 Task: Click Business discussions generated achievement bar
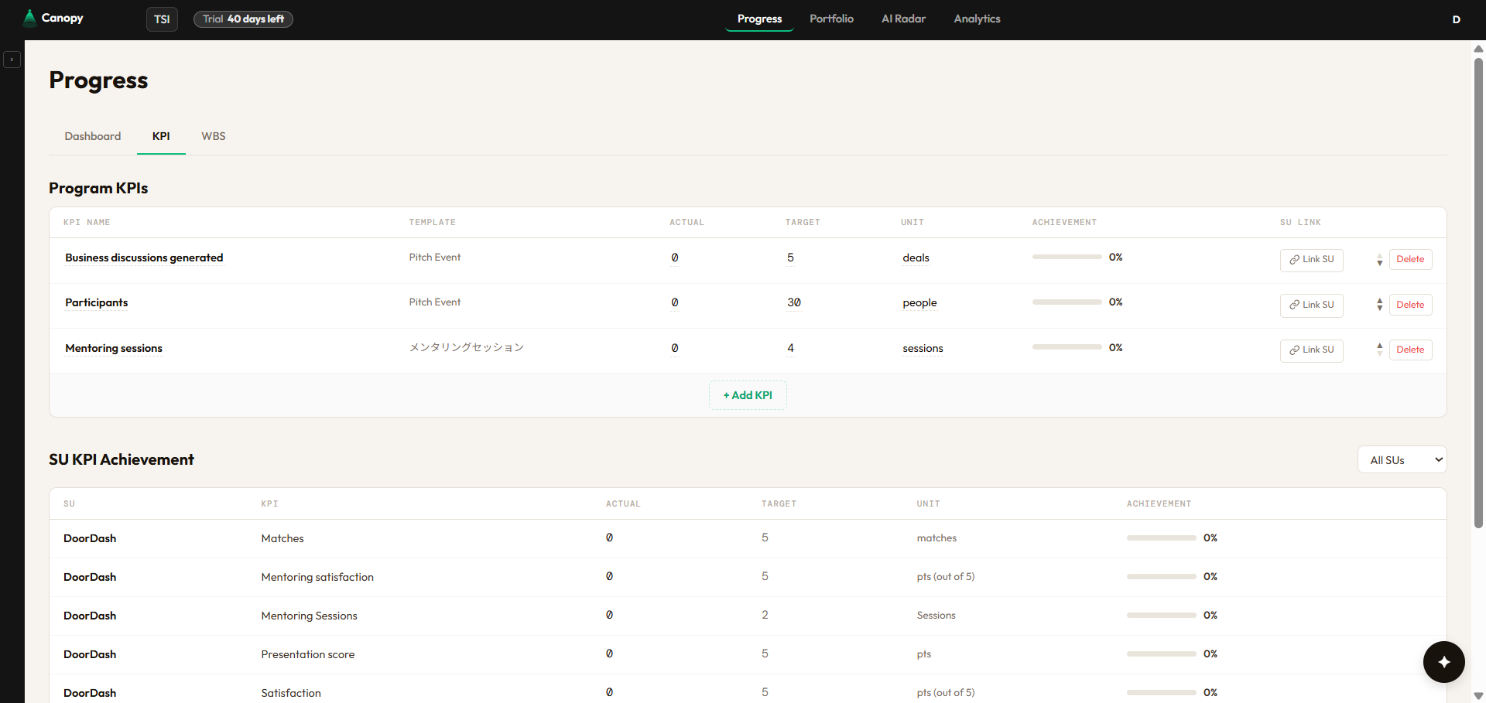click(x=1067, y=257)
